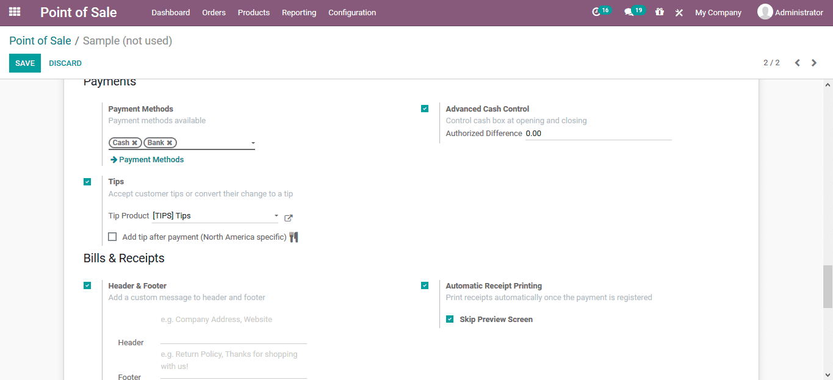Click the OdooBot gift icon
The width and height of the screenshot is (833, 380).
(x=659, y=12)
